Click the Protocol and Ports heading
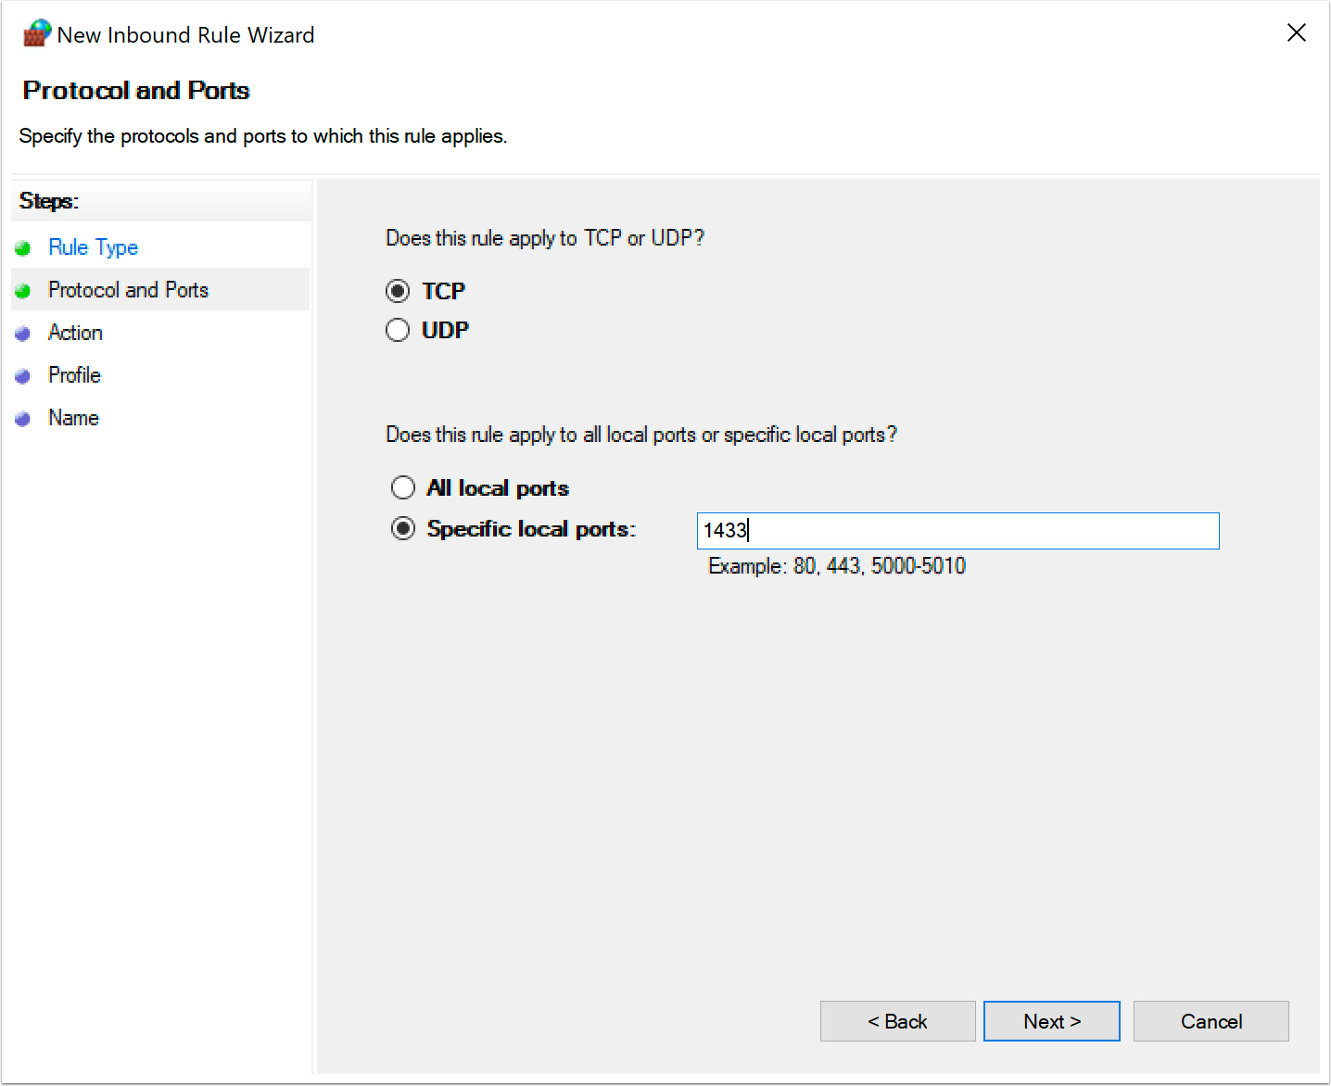Image resolution: width=1331 pixels, height=1086 pixels. [135, 90]
